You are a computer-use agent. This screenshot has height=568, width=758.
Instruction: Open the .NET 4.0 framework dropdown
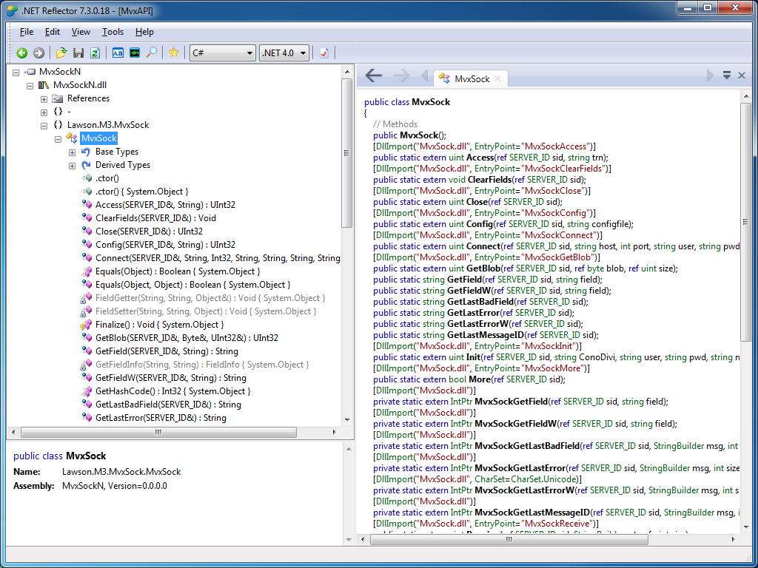click(x=284, y=53)
